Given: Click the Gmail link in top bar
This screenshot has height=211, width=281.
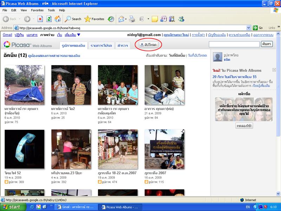Looking at the screenshot, I should [x=7, y=35].
